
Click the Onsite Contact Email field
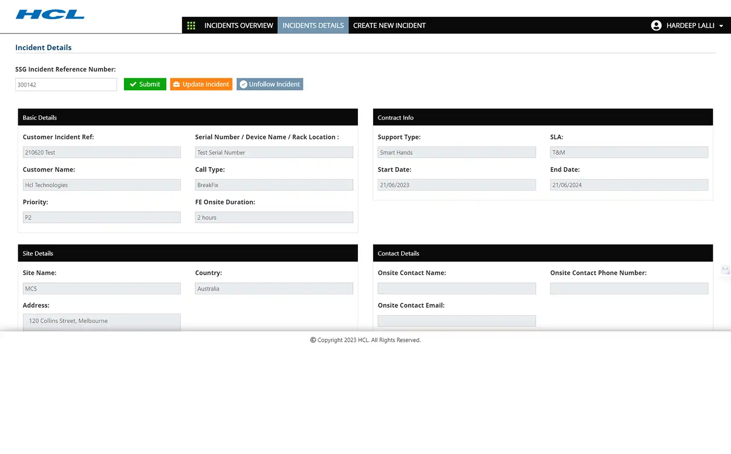456,320
